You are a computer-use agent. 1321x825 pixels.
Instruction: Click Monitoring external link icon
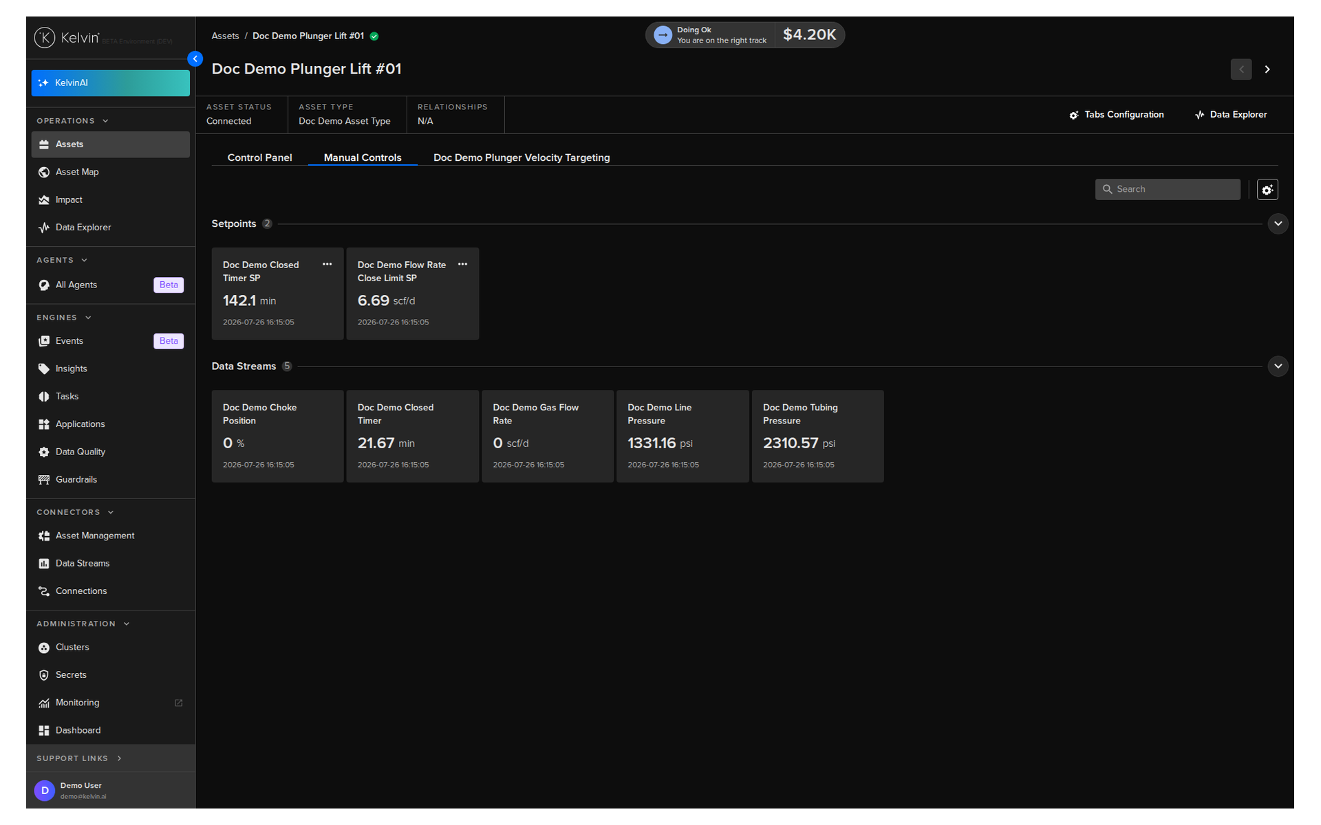179,703
